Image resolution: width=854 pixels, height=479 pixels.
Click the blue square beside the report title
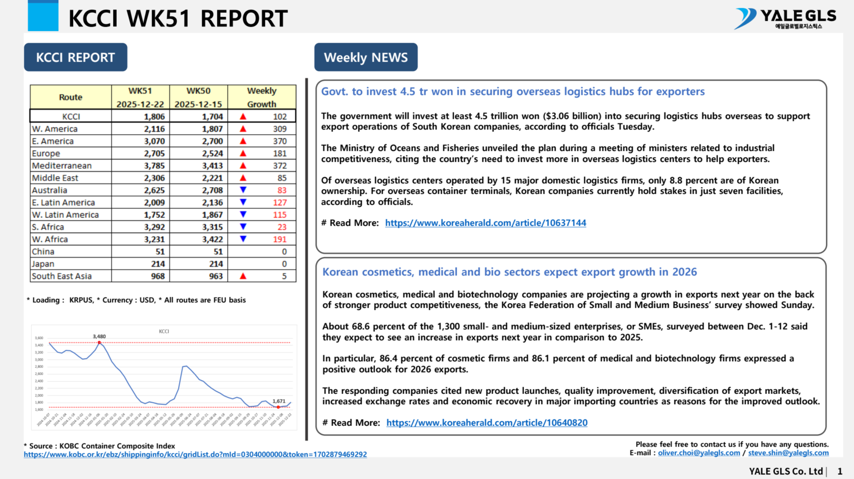pyautogui.click(x=43, y=16)
